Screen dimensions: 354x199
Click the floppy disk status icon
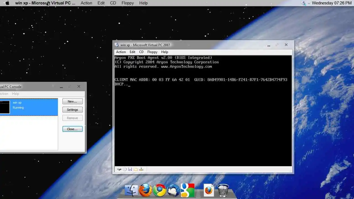point(130,169)
